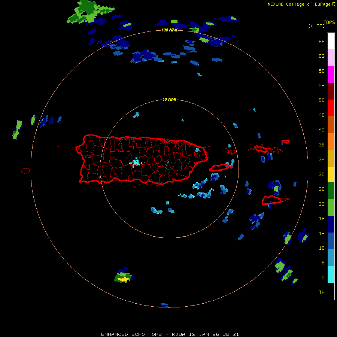Click the dark orange swatch between 46 and 42
This screenshot has width=337, height=337.
(x=331, y=124)
